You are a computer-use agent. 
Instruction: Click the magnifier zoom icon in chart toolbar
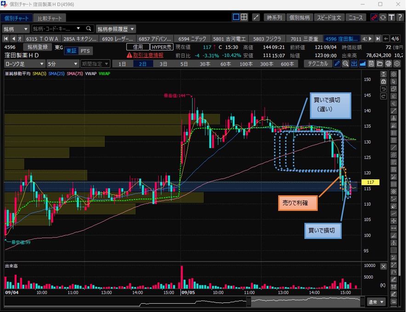tap(345, 64)
